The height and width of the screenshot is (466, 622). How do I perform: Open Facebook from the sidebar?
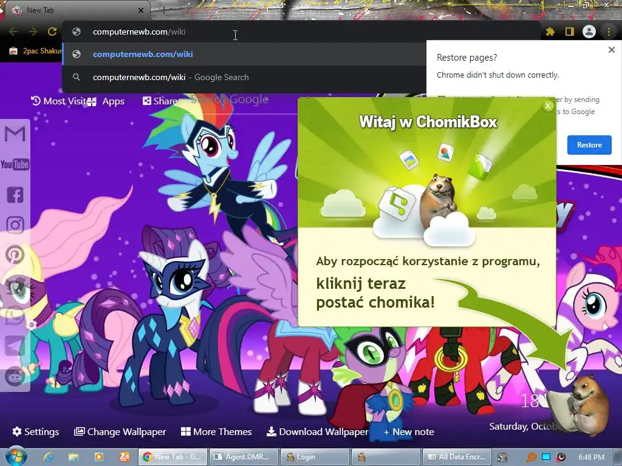(x=15, y=195)
